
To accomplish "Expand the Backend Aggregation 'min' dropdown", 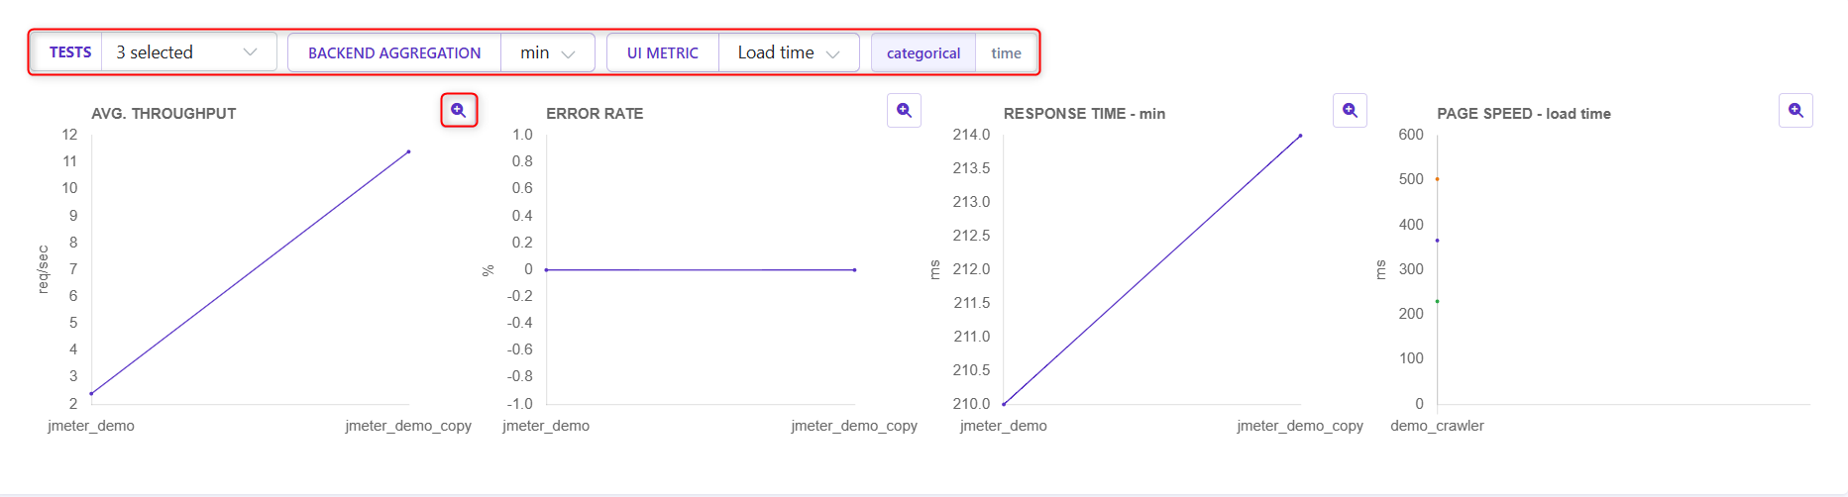I will click(548, 52).
